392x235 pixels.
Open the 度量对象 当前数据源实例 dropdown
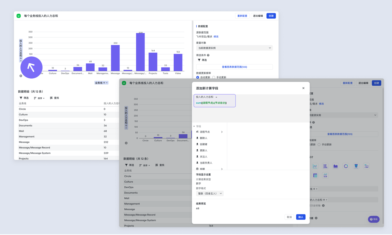tap(234, 48)
